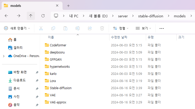Click the Rename icon in toolbar
Viewport: 195px width, 109px height.
(78, 28)
